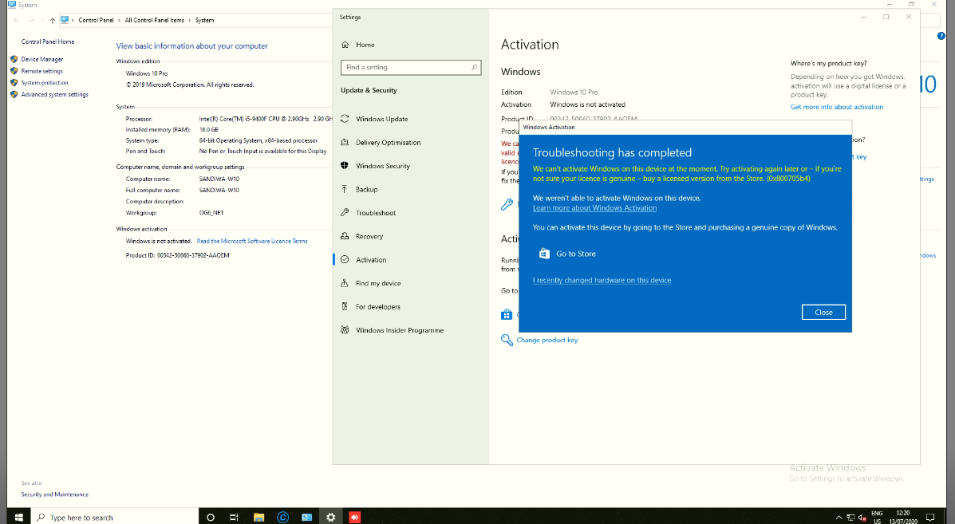Click the muted volume icon in tray
Screen dimensions: 955x524
click(x=862, y=518)
